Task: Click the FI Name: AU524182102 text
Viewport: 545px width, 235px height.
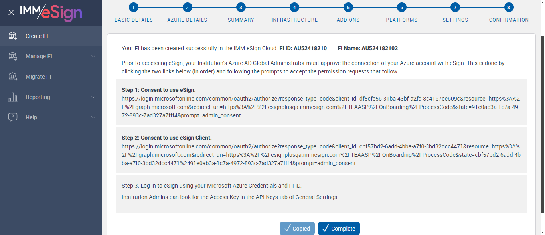Action: pos(367,48)
